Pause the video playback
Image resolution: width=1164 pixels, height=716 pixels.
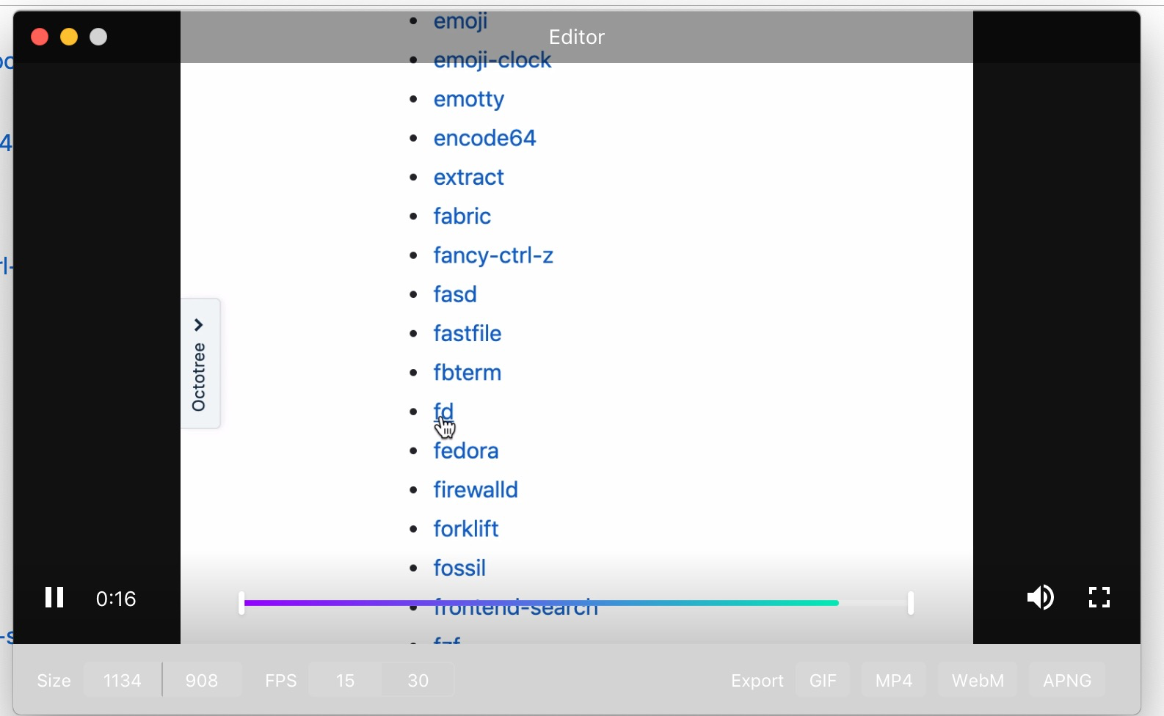click(x=54, y=597)
